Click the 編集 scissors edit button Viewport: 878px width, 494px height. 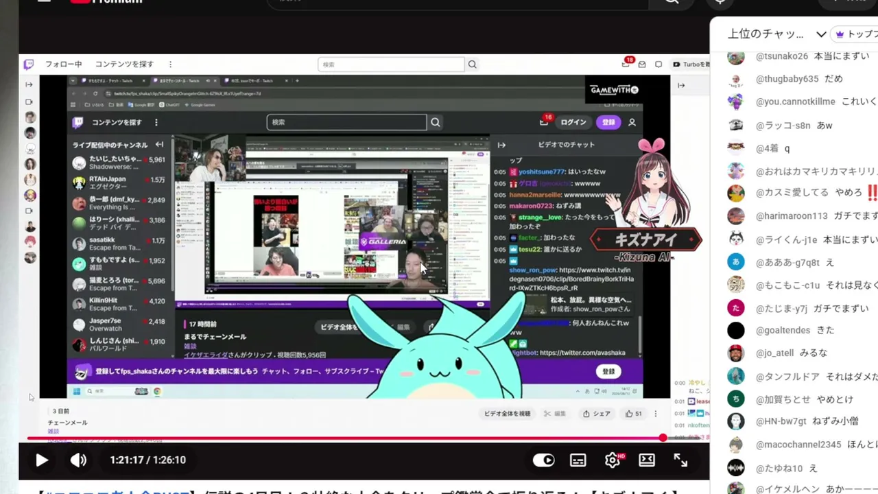coord(555,414)
